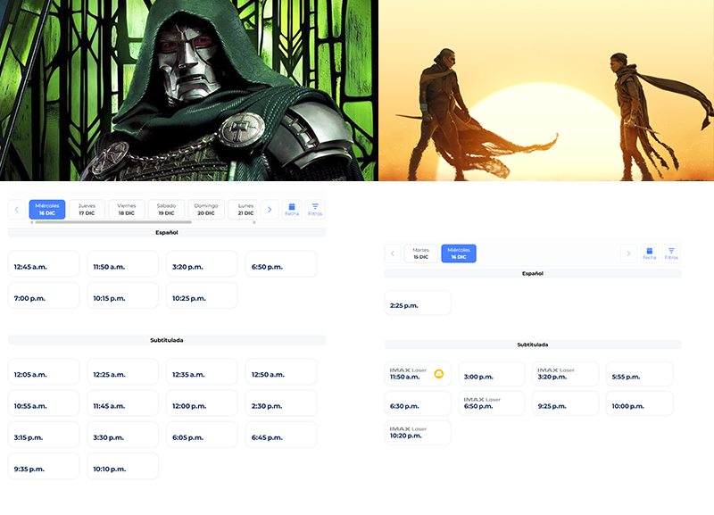
Task: Pick the 11:50 a.m. Español showtime without IMAX
Action: pyautogui.click(x=123, y=263)
